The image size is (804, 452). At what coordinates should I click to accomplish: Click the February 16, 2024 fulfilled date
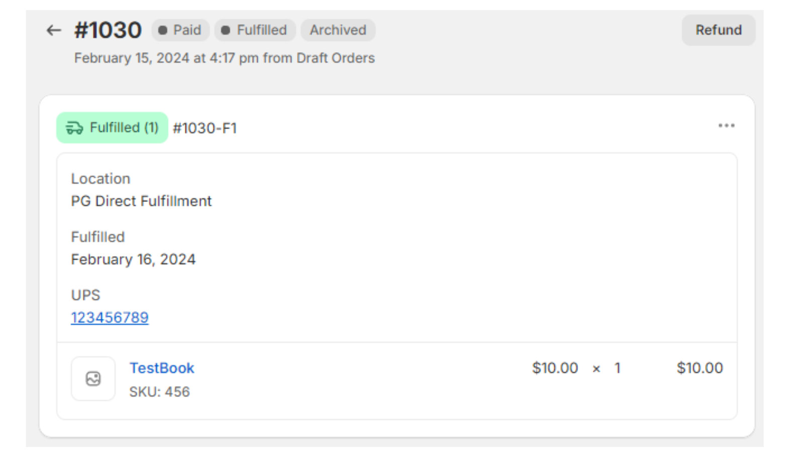point(133,260)
